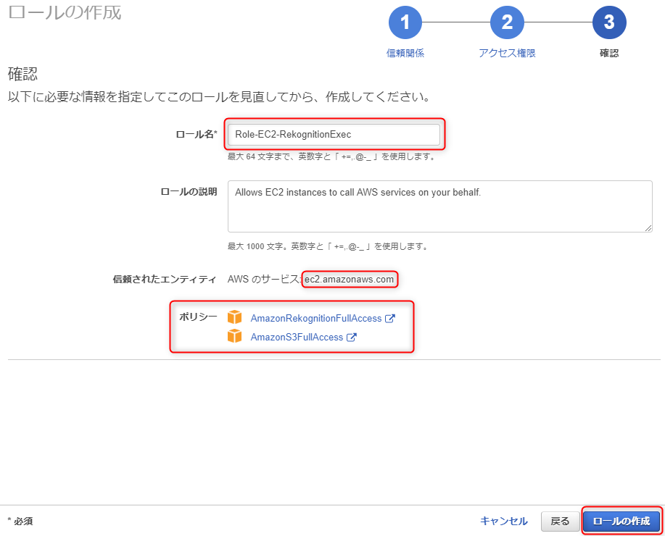Grab the description textarea resize handle
This screenshot has height=536, width=665.
[648, 228]
